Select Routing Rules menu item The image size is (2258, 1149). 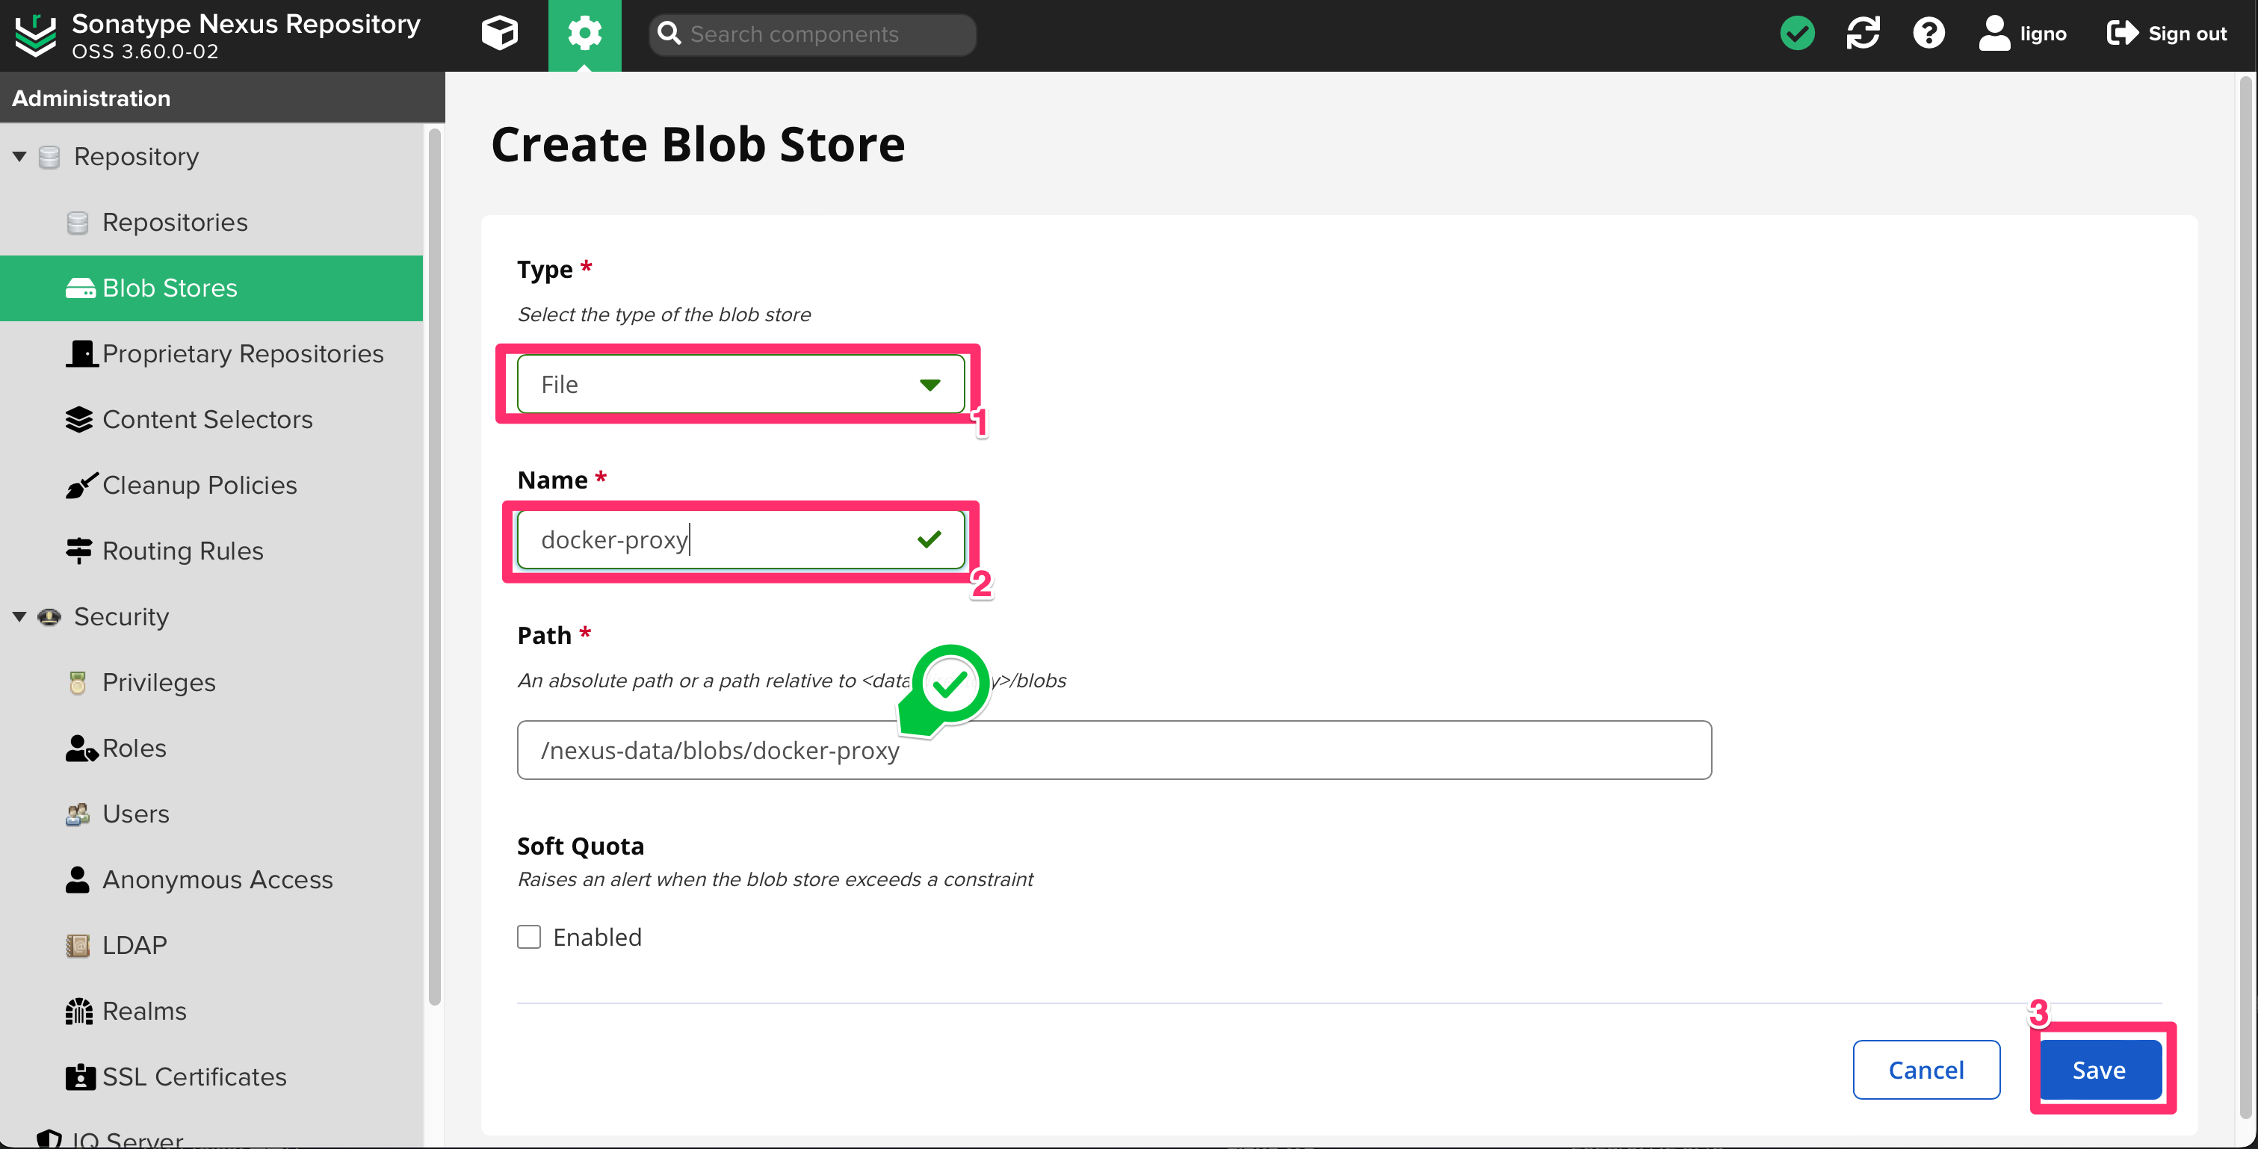182,551
